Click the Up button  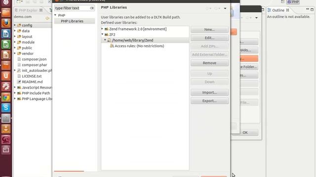(209, 73)
